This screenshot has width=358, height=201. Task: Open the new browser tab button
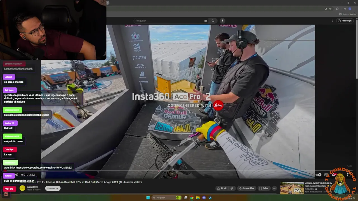click(108, 3)
